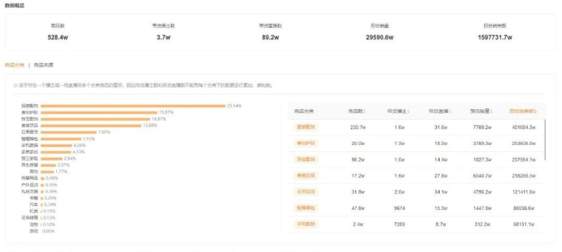Screen dimensions: 562x252
Task: Open the category tag in the 230.7w row
Action: point(306,127)
